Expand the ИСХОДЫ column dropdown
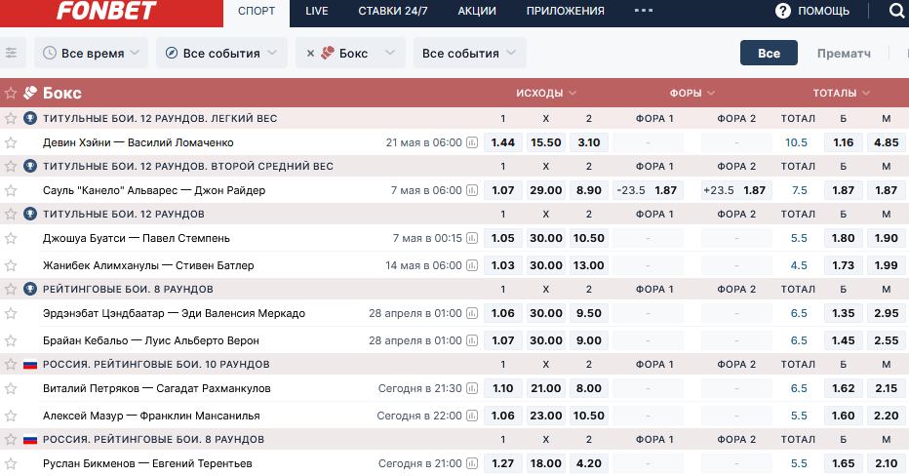 pos(546,93)
